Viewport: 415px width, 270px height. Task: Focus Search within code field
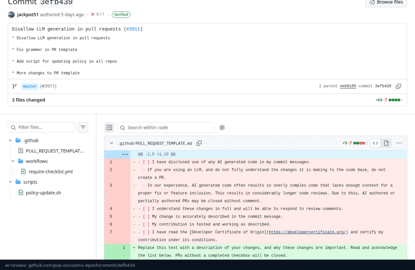[x=166, y=128]
